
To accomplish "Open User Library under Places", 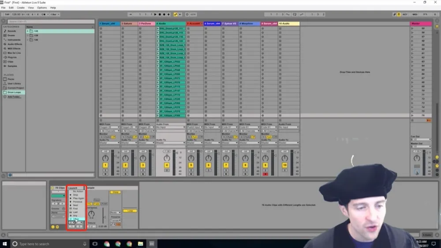I will click(x=14, y=83).
